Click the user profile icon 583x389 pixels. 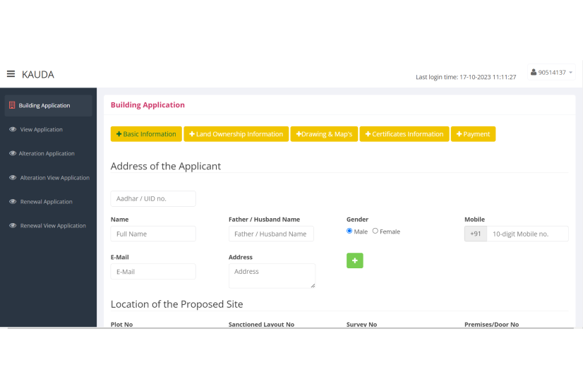point(534,72)
